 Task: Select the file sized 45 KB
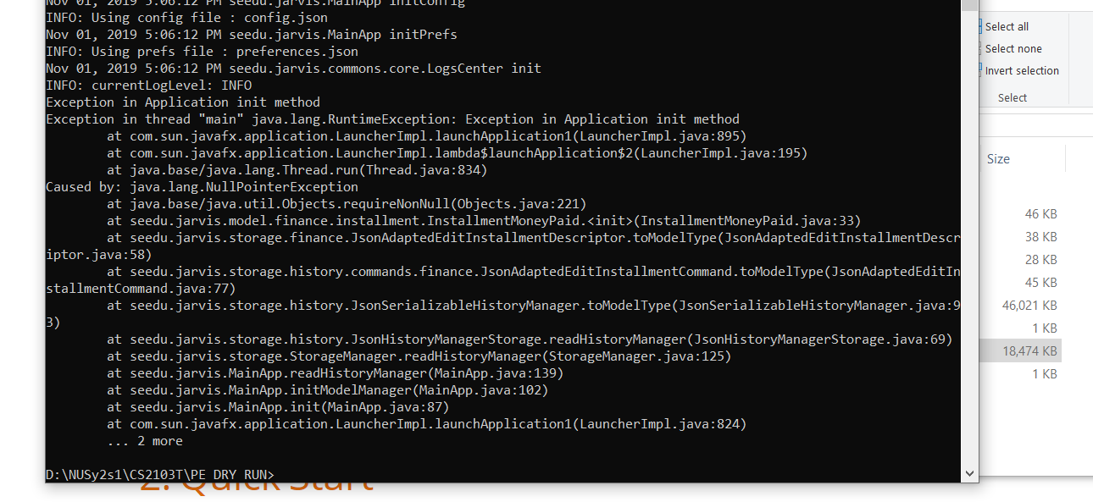(x=1040, y=283)
